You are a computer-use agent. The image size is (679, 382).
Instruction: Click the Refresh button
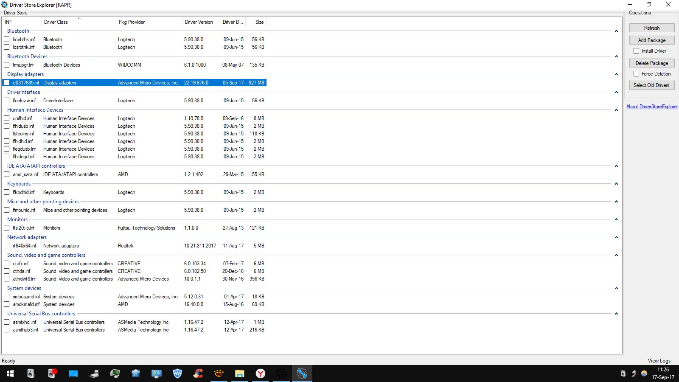pyautogui.click(x=652, y=28)
